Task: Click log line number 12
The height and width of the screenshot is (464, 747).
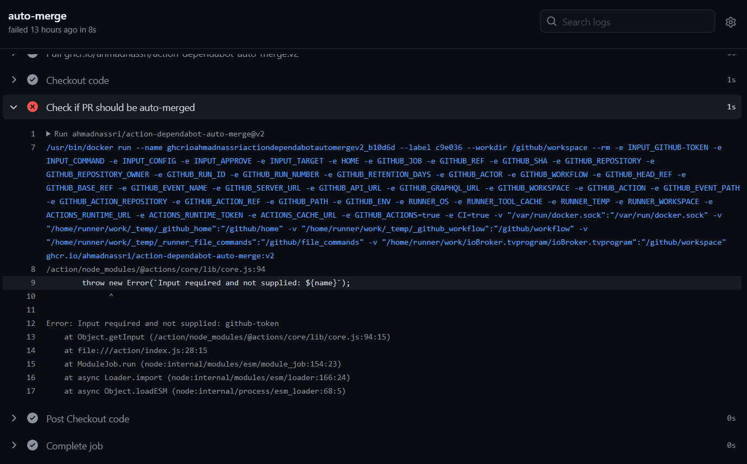Action: tap(31, 323)
